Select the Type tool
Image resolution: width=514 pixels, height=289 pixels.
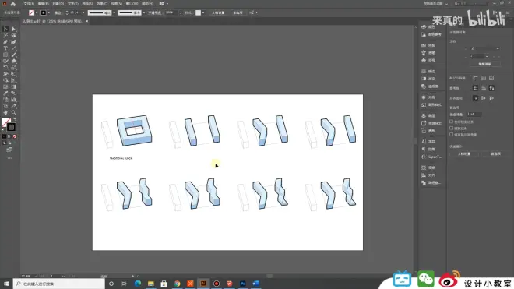coord(5,48)
